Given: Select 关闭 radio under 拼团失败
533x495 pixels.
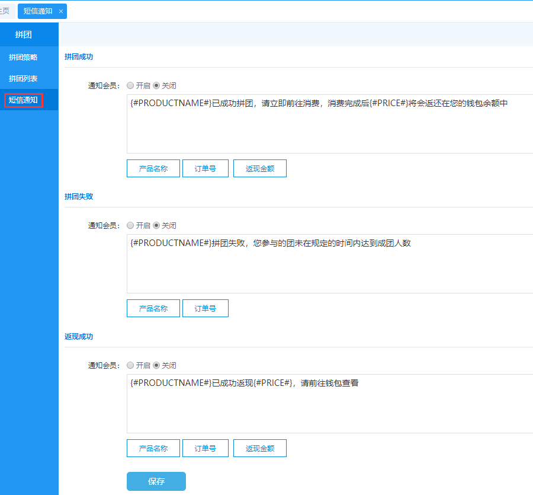Looking at the screenshot, I should click(156, 225).
